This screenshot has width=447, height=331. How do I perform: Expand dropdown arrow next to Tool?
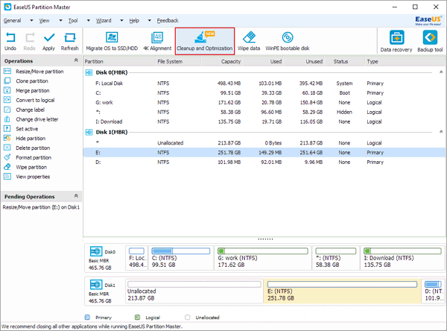(89, 21)
